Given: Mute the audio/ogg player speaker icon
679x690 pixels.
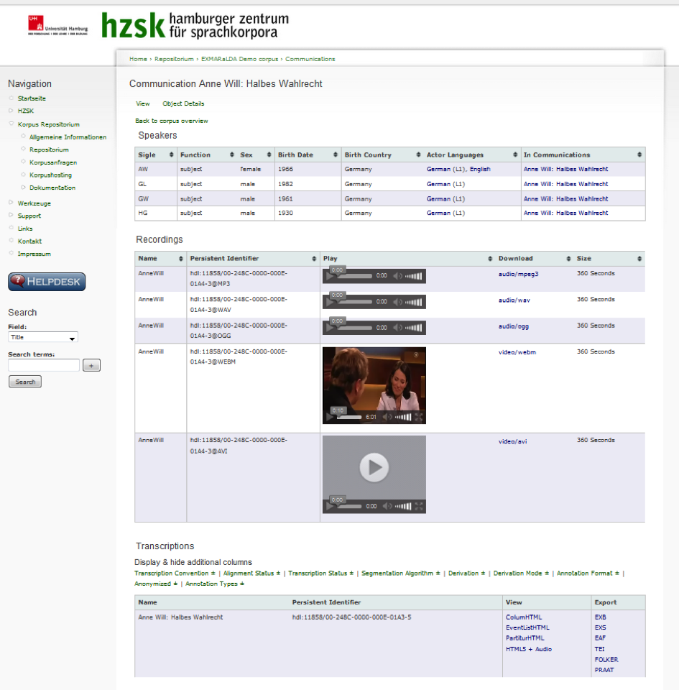Looking at the screenshot, I should 397,328.
